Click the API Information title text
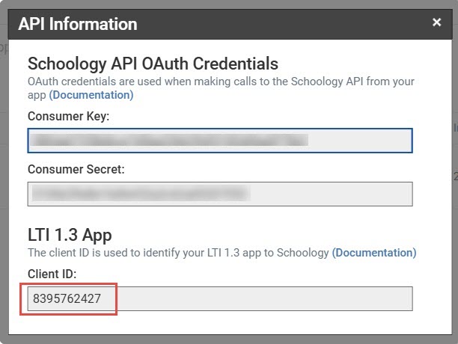Viewport: 458px width, 344px height. click(x=78, y=24)
